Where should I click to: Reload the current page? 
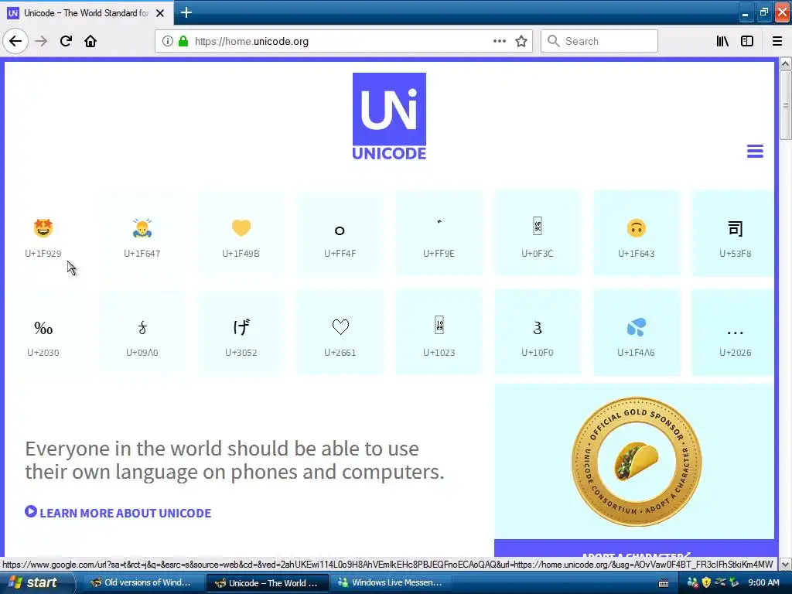67,41
